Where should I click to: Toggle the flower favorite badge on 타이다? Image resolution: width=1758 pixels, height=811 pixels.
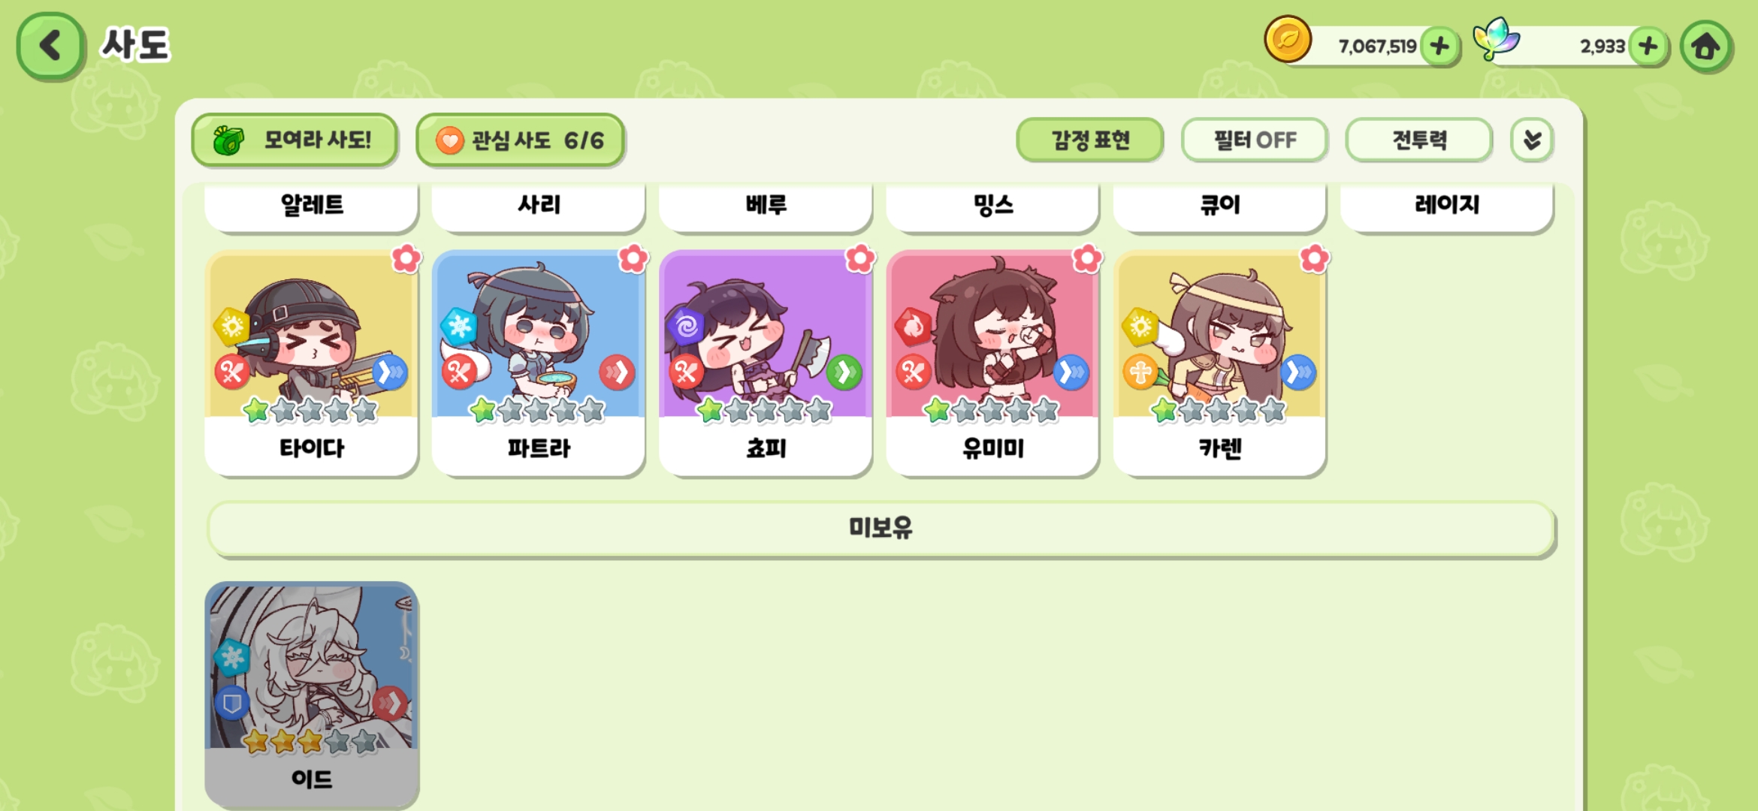coord(406,259)
